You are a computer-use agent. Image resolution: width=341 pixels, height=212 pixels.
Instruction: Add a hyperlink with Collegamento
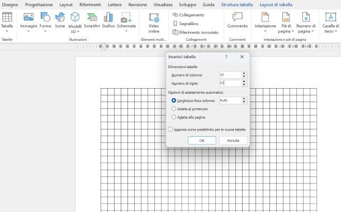[x=188, y=15]
